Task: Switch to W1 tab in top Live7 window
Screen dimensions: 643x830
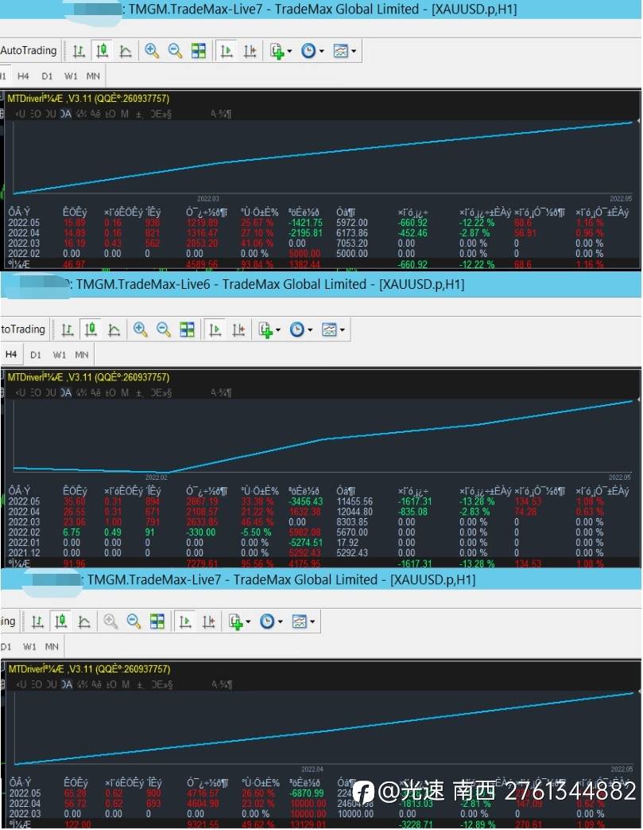Action: click(70, 76)
